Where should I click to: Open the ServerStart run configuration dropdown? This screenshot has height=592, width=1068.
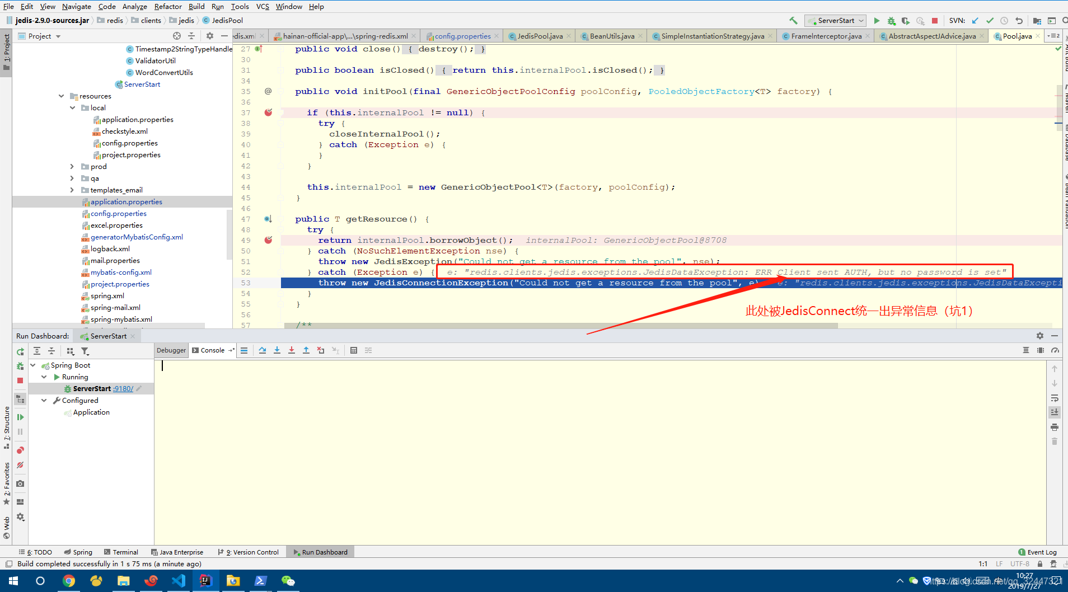836,21
